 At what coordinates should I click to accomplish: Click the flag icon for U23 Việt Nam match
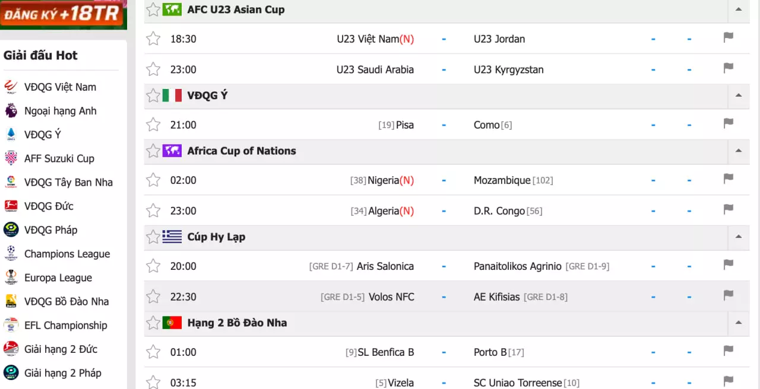(728, 38)
